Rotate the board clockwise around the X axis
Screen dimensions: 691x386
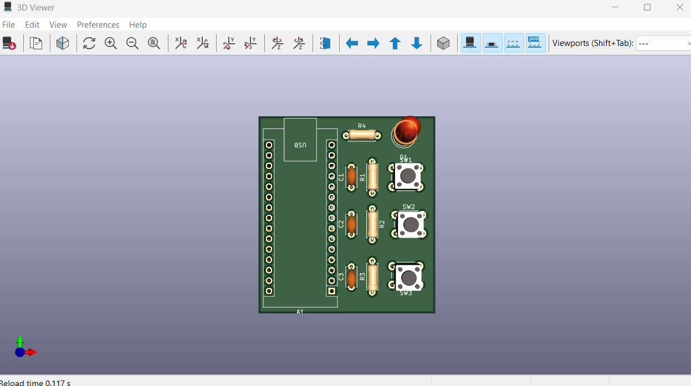[x=181, y=43]
